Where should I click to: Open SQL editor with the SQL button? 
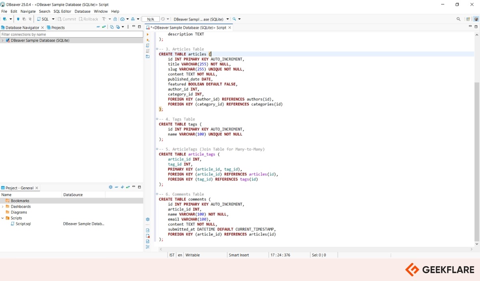click(x=43, y=19)
